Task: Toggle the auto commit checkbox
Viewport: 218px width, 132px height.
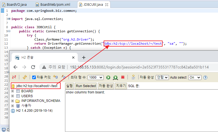Action: 34,77
